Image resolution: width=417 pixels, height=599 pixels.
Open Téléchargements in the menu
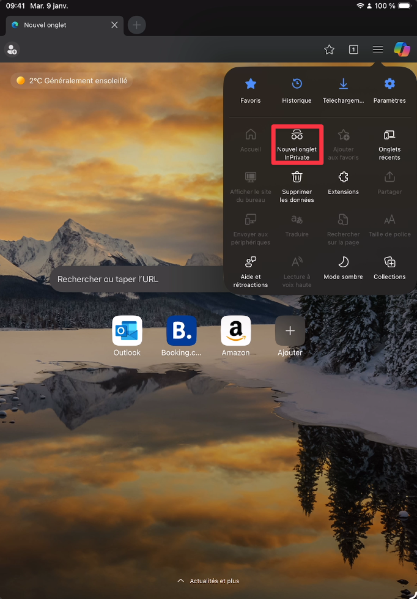point(343,91)
